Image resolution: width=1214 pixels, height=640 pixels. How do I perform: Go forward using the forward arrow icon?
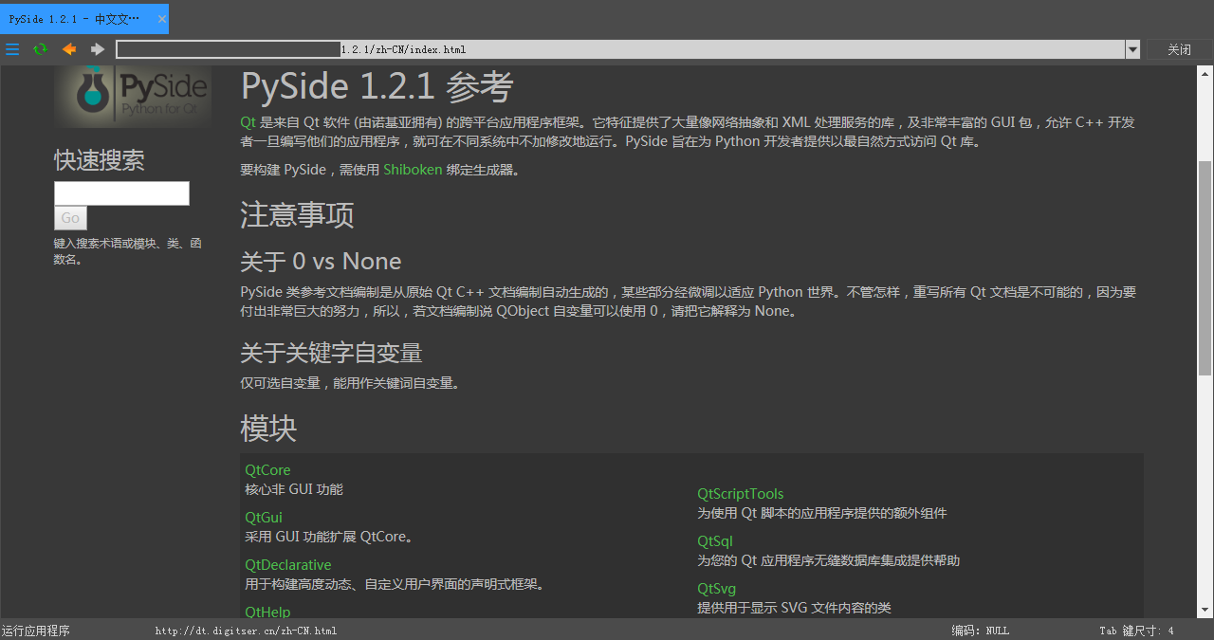(97, 48)
